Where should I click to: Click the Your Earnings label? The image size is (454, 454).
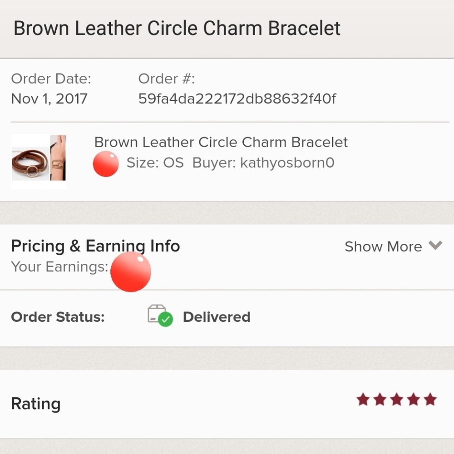58,267
